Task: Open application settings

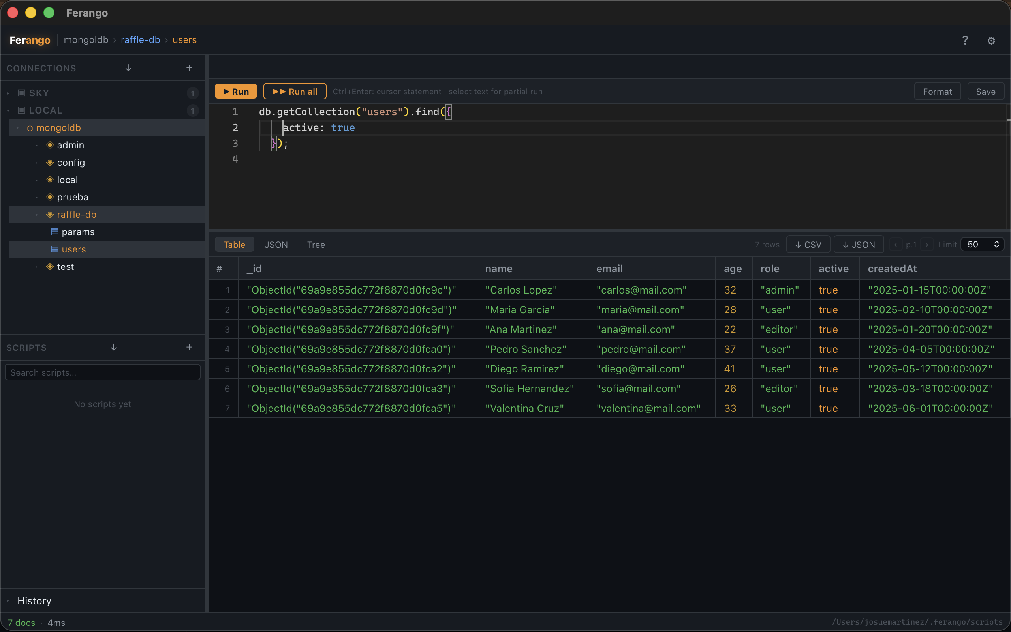Action: pyautogui.click(x=991, y=40)
